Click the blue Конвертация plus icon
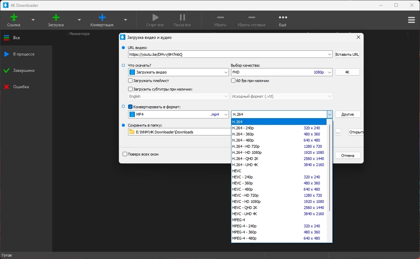420x259 pixels. click(102, 18)
